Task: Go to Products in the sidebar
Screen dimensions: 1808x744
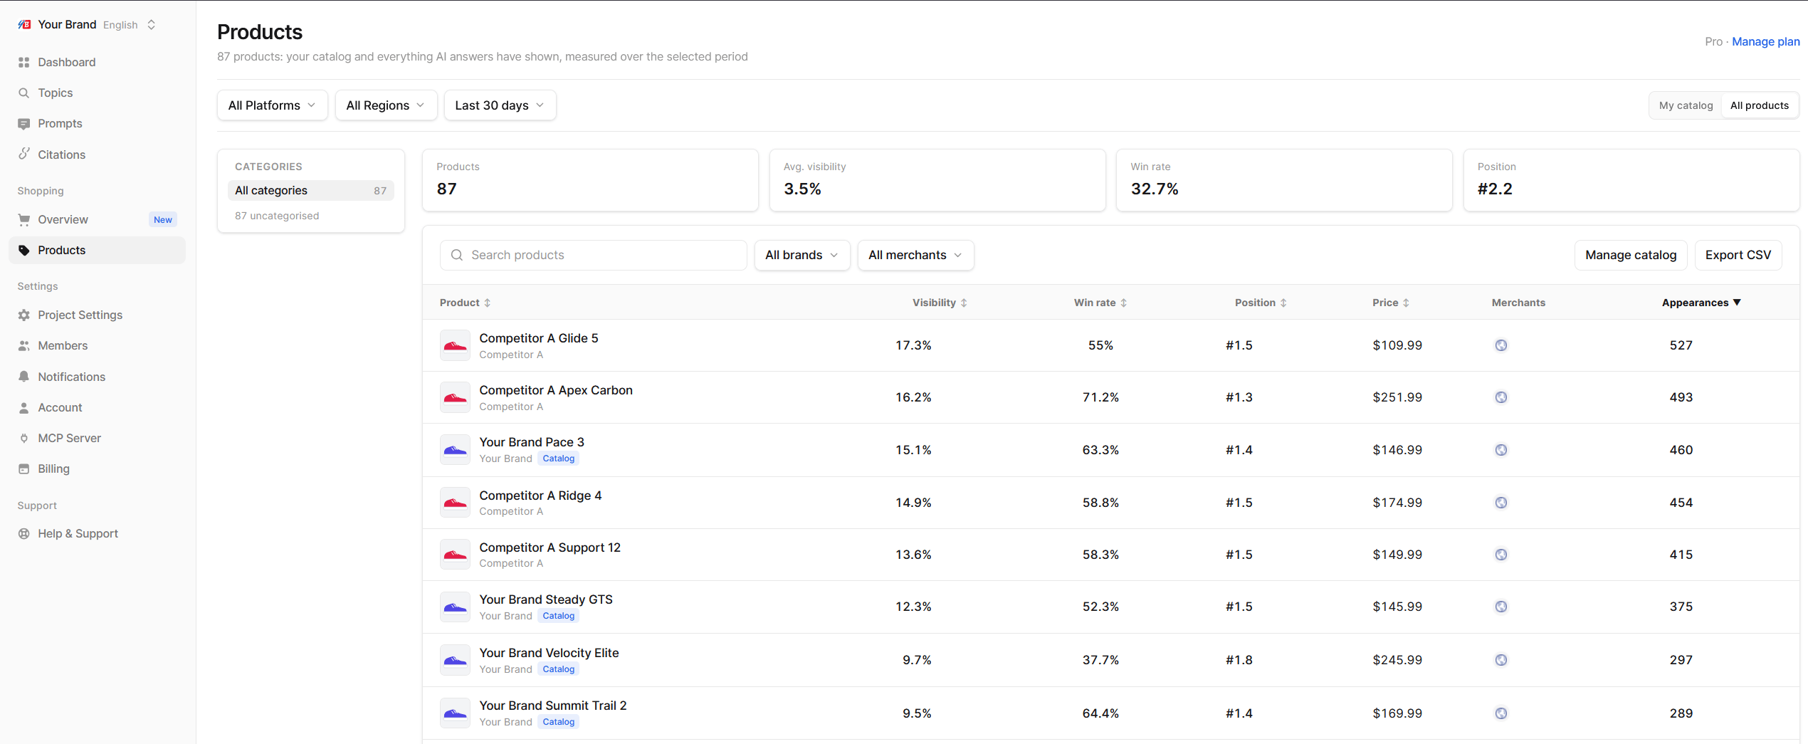Action: (x=97, y=250)
